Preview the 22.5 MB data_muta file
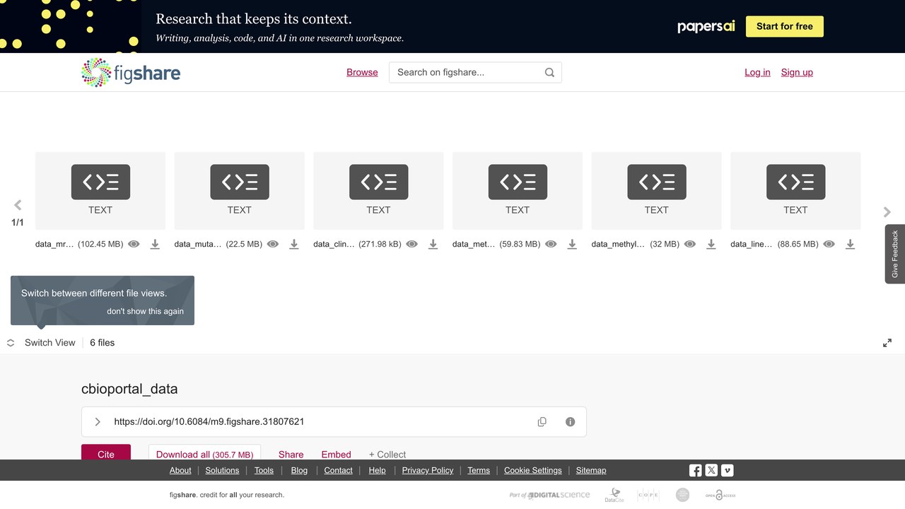 [x=273, y=244]
